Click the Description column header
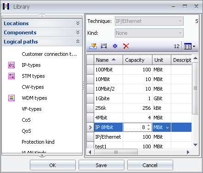 click(181, 60)
